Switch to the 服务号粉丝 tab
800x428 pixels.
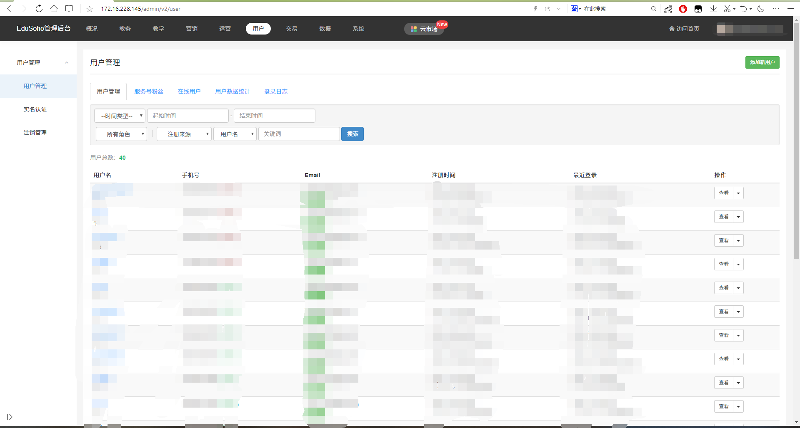coord(149,92)
